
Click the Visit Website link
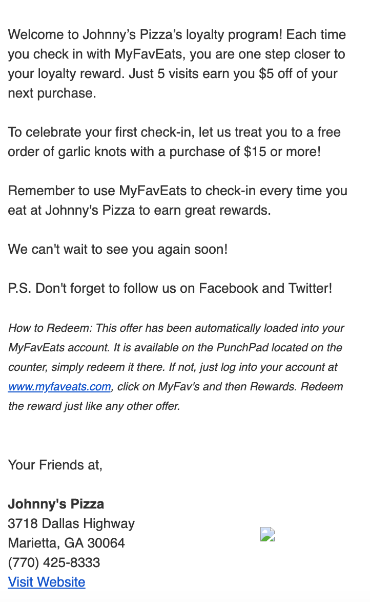[x=47, y=582]
